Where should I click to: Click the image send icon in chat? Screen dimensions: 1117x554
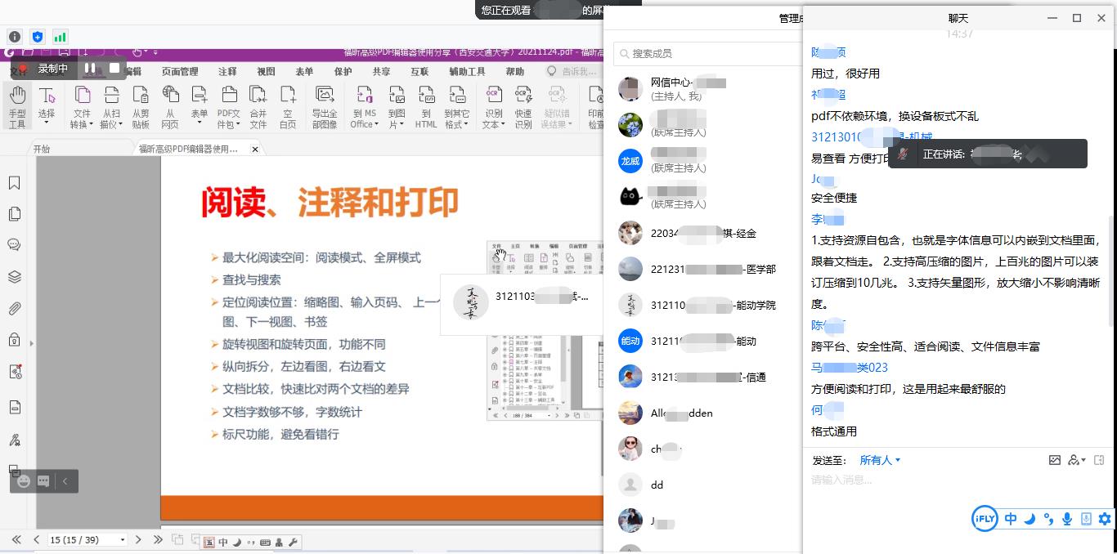click(1054, 460)
